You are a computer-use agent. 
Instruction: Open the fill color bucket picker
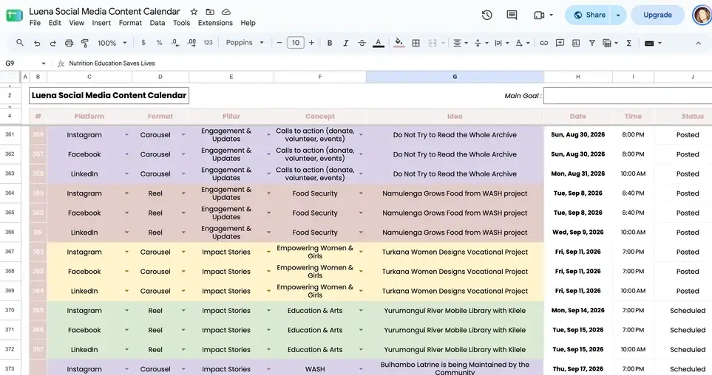399,43
